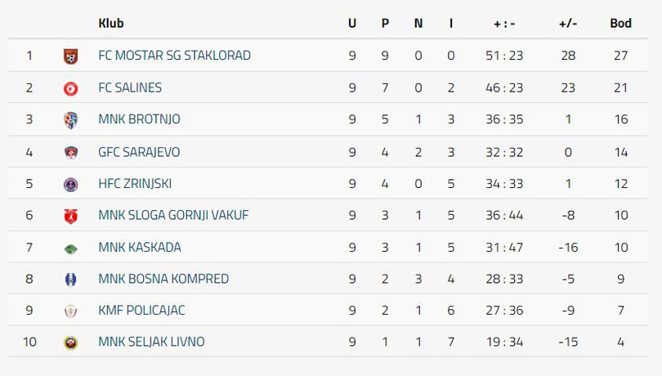Click the Klub column header
The image size is (662, 376).
click(x=111, y=23)
